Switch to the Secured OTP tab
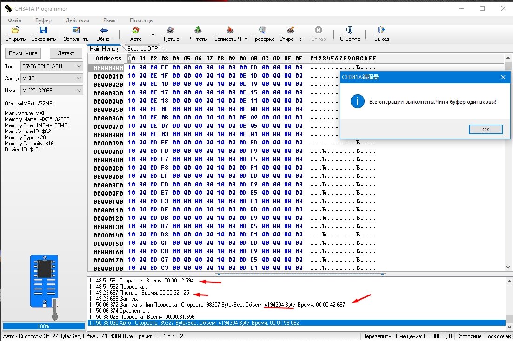Image resolution: width=513 pixels, height=341 pixels. [x=143, y=49]
